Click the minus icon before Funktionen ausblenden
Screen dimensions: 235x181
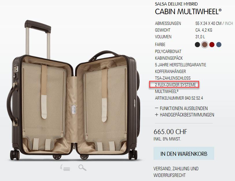pos(156,108)
